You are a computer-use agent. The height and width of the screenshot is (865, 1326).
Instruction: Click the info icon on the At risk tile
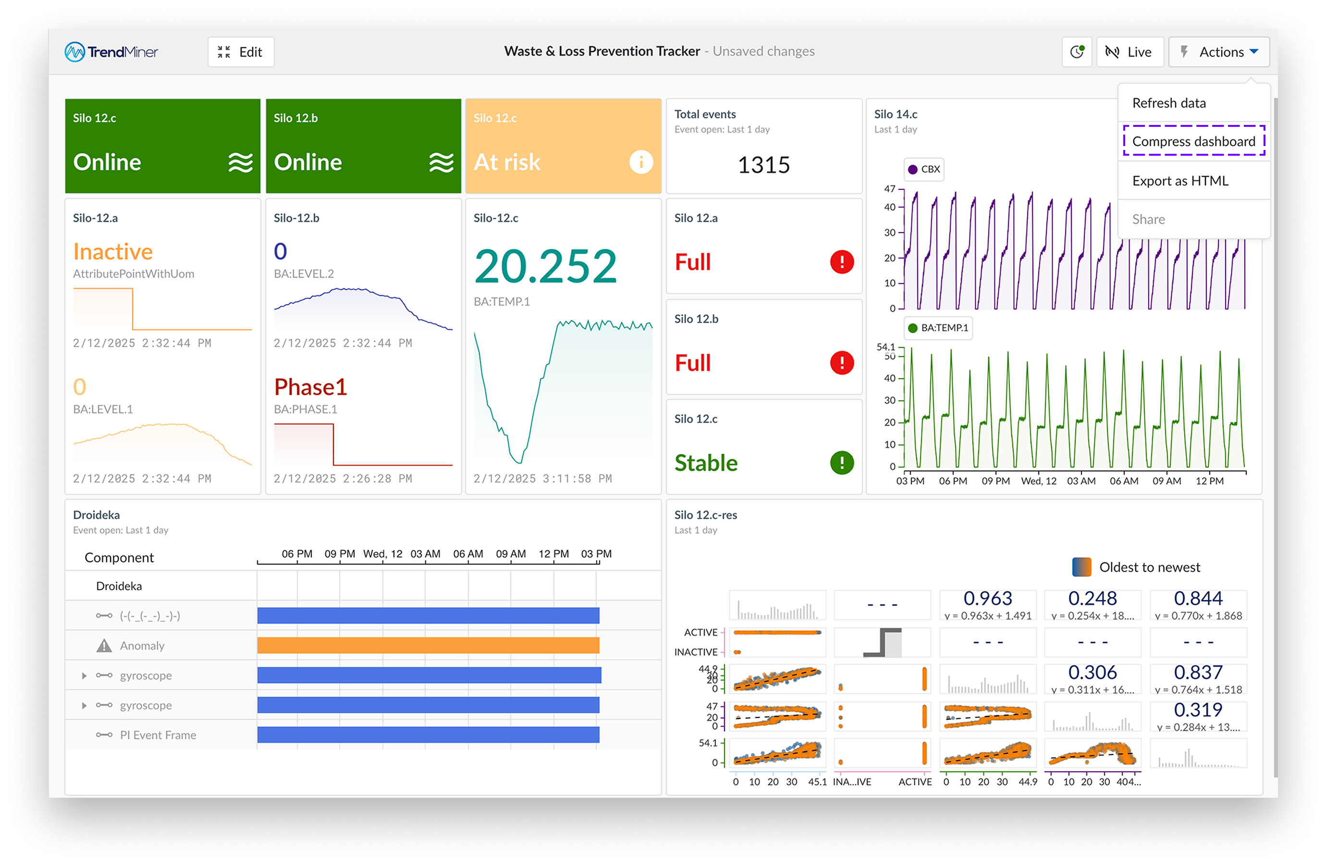point(642,162)
